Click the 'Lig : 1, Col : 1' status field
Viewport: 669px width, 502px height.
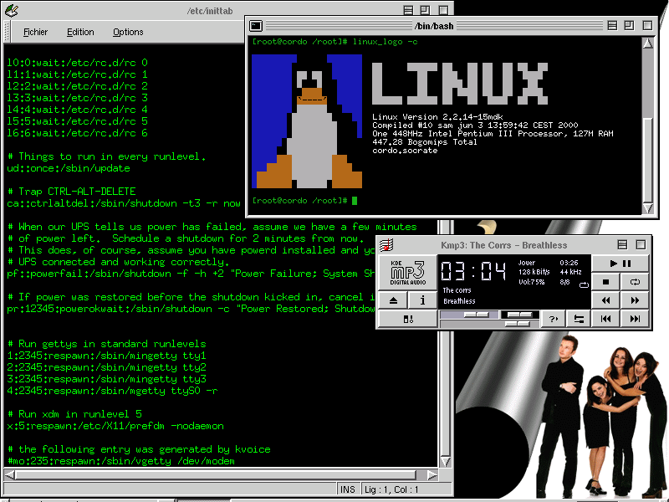[x=406, y=489]
